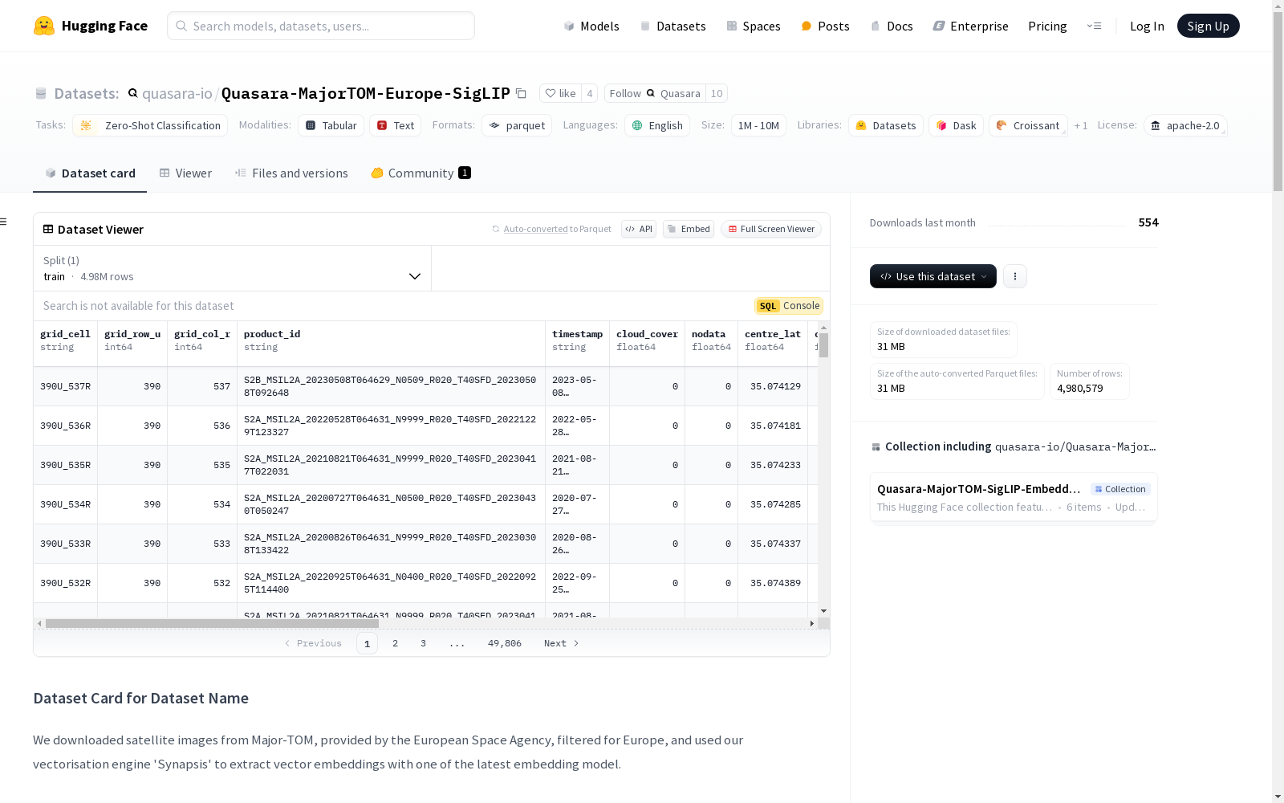Open the Split train dropdown
This screenshot has height=803, width=1284.
[233, 268]
